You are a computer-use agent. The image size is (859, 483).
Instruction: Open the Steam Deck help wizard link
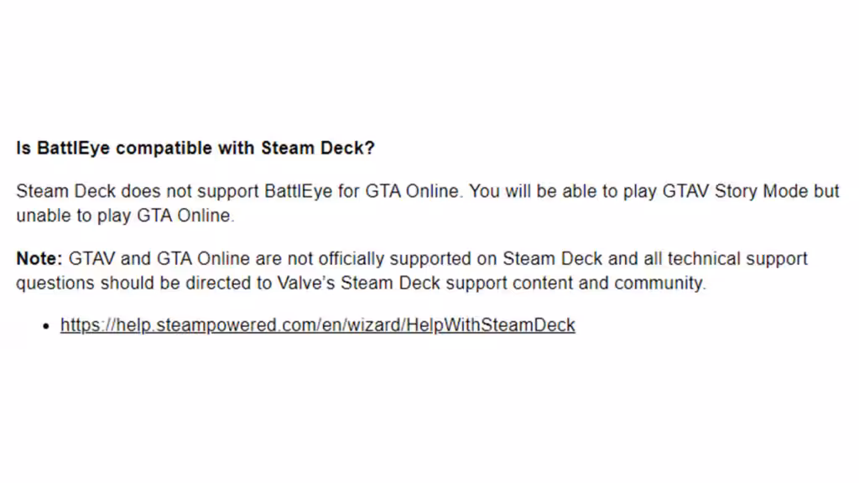point(317,325)
